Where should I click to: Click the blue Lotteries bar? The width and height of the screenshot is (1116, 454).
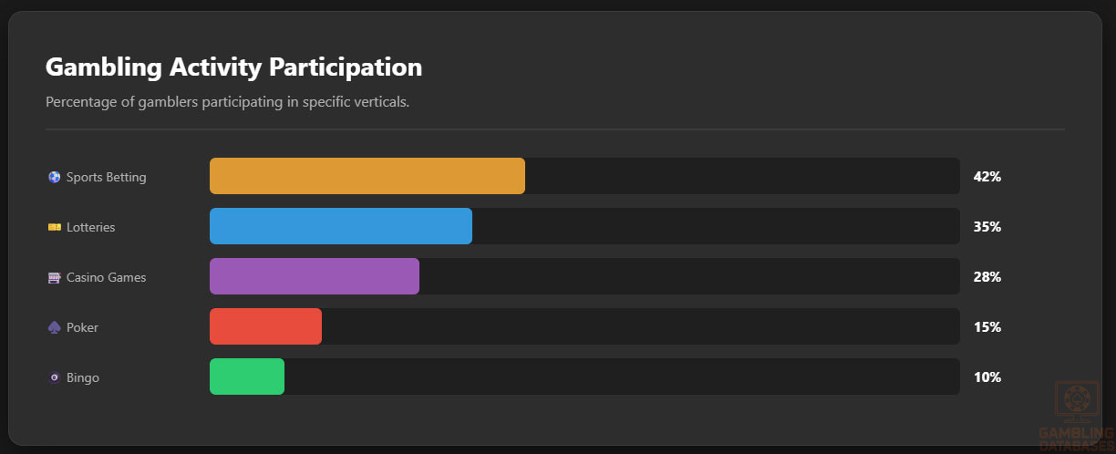point(341,226)
